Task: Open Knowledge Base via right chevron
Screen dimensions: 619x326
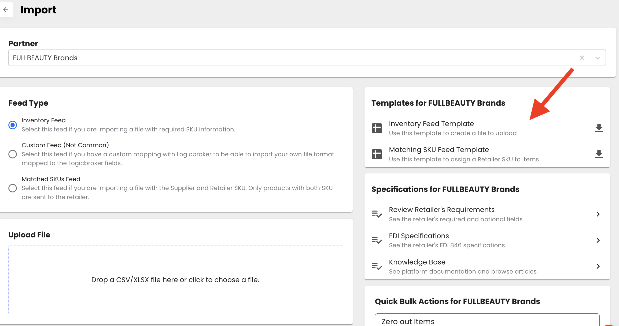Action: point(598,266)
